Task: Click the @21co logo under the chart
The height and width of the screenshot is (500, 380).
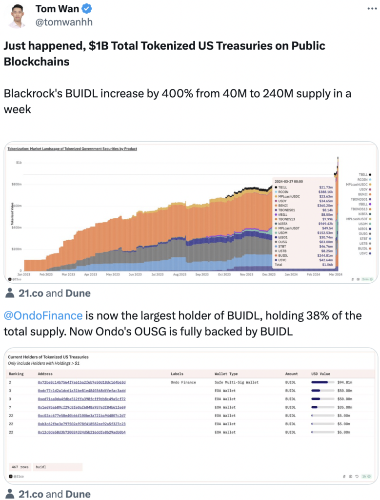Action: click(x=15, y=279)
